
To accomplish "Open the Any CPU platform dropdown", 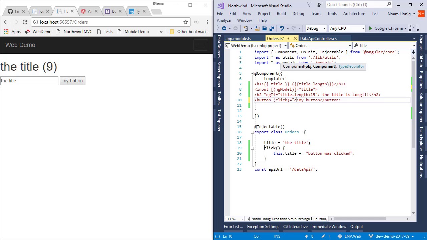I will tap(347, 28).
